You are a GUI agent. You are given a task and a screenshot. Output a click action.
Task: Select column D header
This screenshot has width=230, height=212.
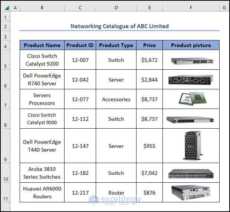116,8
